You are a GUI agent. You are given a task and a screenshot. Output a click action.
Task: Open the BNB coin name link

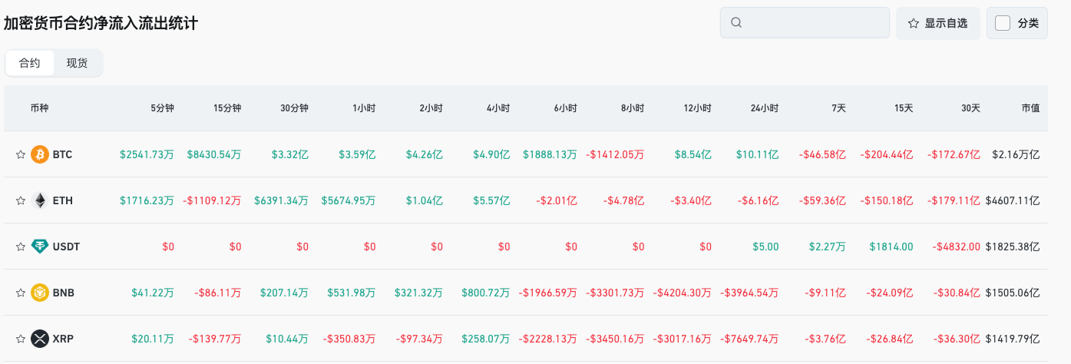(x=63, y=293)
